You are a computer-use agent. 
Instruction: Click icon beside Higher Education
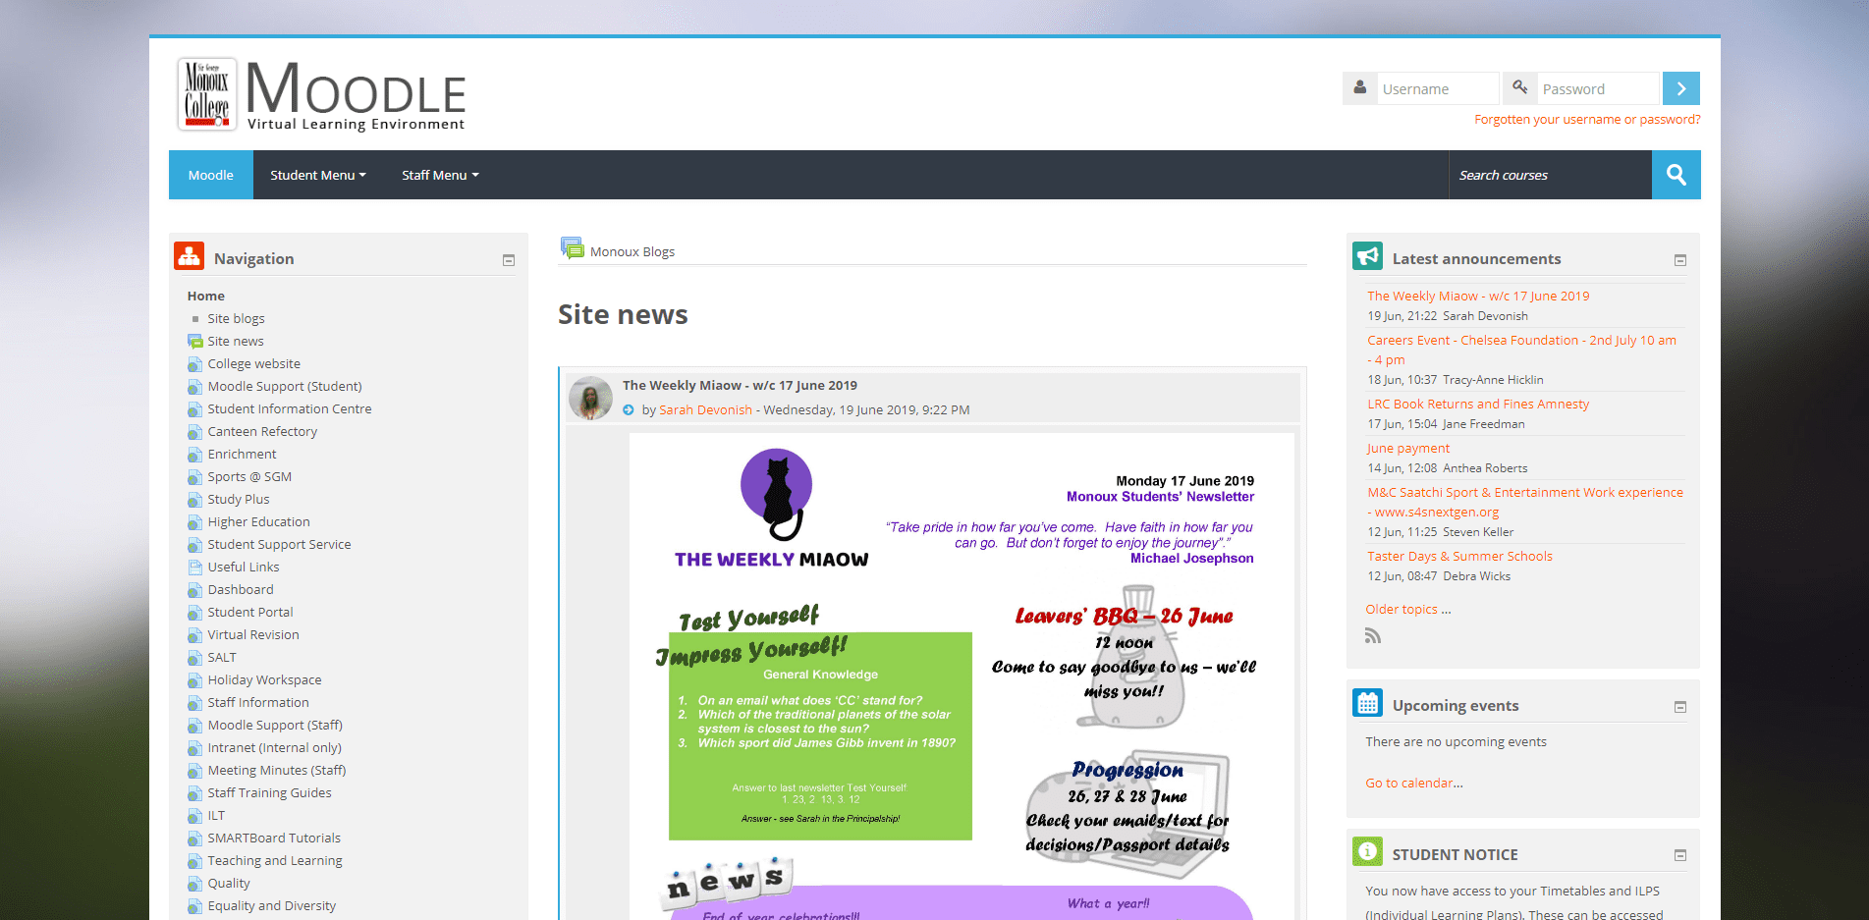click(195, 522)
